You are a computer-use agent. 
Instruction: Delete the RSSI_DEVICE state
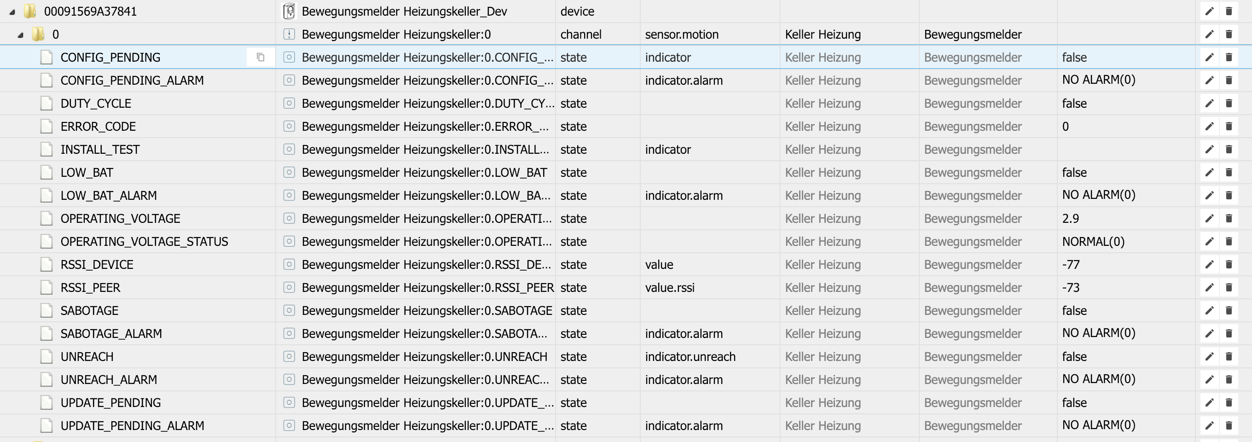click(1229, 265)
